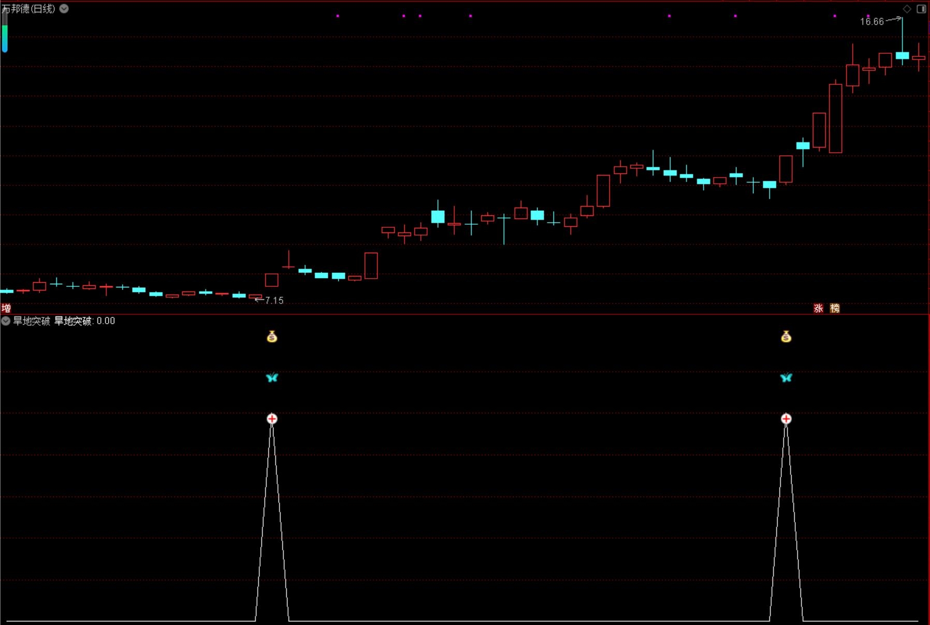Screen dimensions: 930x625
Task: Click the 榜 badge under the chart
Action: click(835, 309)
